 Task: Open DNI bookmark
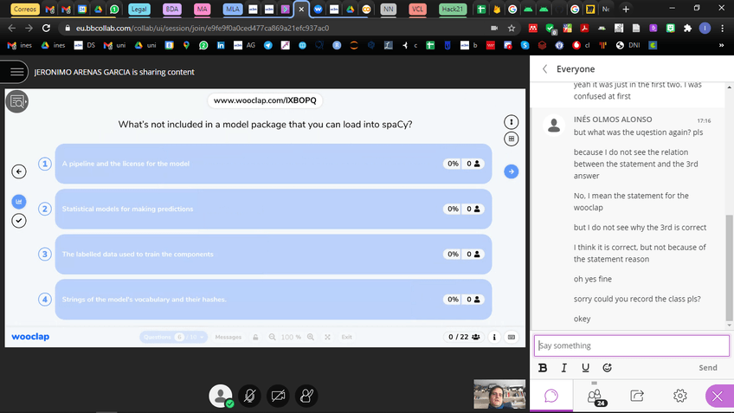(x=628, y=45)
